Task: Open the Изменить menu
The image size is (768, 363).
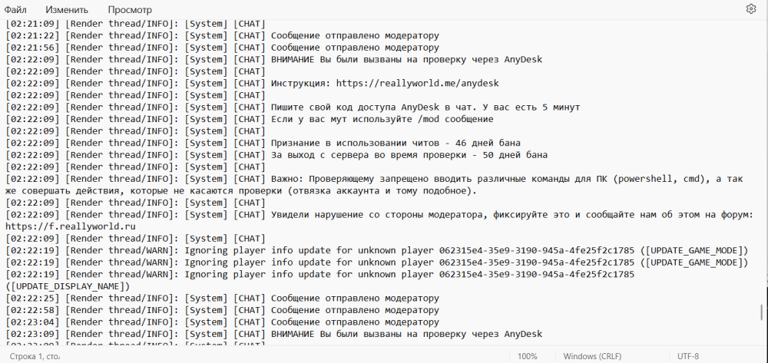Action: 67,10
